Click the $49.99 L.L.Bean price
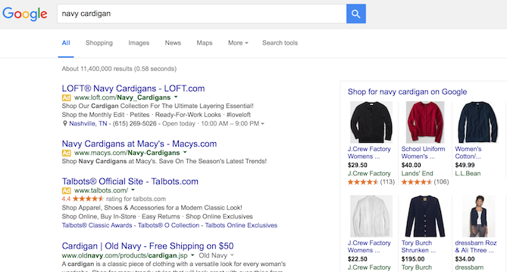Screen dimensions: 507x272 point(465,165)
